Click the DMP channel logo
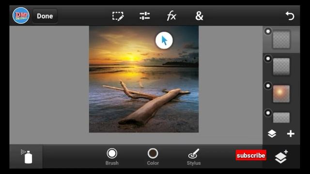Screen dimensions: 310x174 [x=21, y=15]
